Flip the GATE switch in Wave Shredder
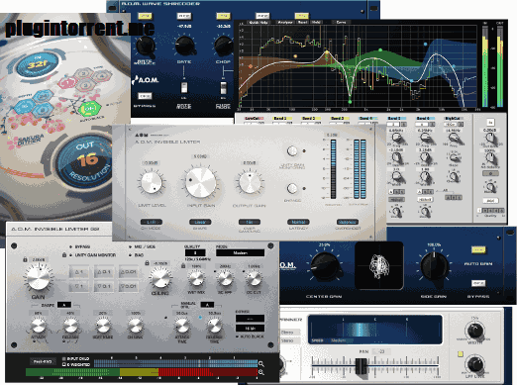The height and width of the screenshot is (385, 517). point(184,87)
